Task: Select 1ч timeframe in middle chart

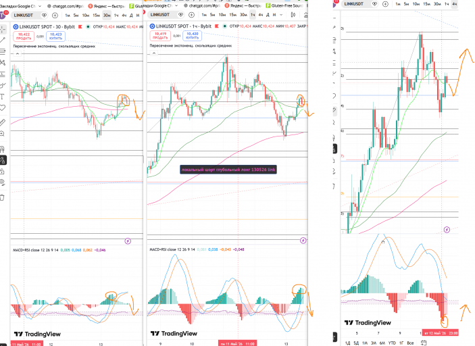Action: (253, 15)
